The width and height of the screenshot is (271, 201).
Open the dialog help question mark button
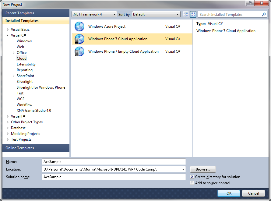coord(250,3)
